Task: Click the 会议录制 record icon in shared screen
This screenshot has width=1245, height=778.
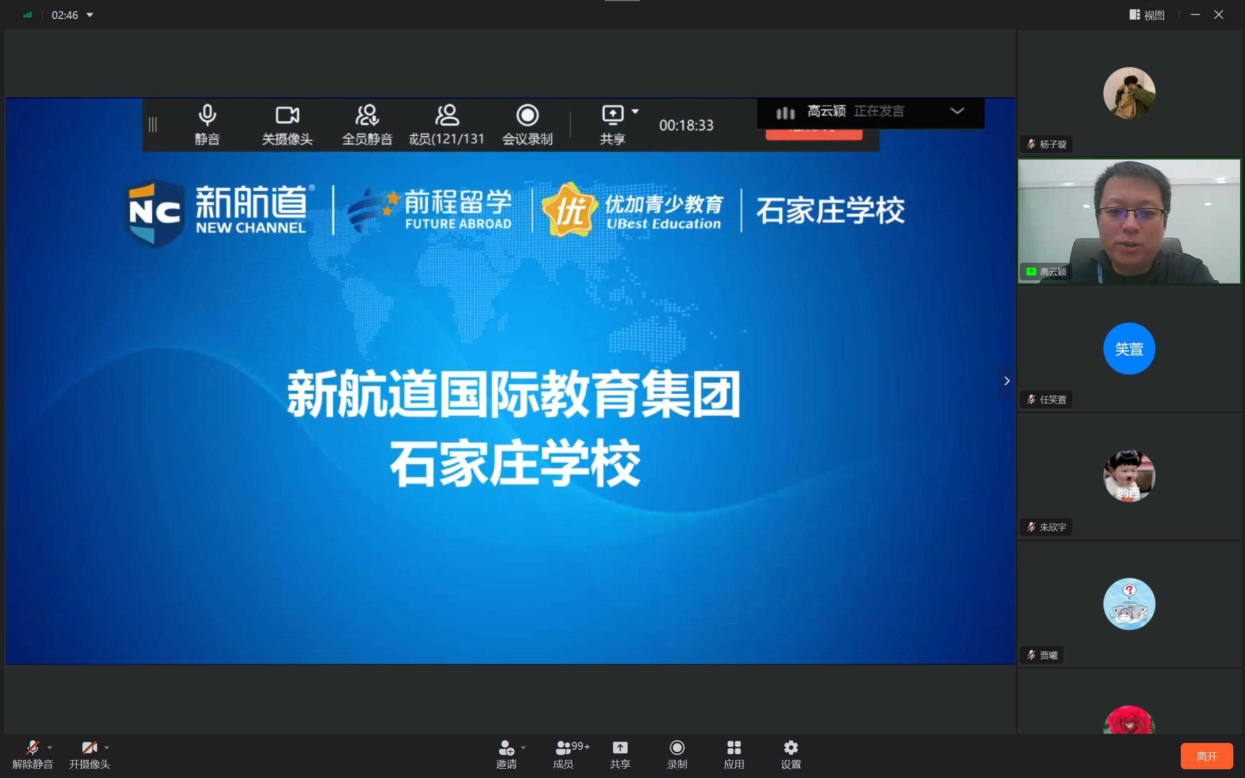Action: point(527,115)
